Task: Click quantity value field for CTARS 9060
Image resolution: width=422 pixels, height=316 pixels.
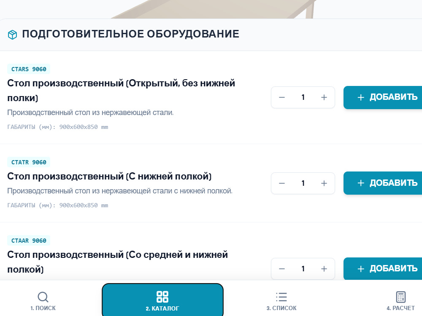Action: (303, 97)
